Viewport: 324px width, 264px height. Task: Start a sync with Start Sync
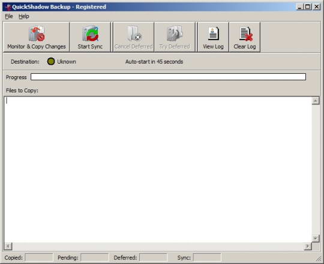[x=90, y=37]
